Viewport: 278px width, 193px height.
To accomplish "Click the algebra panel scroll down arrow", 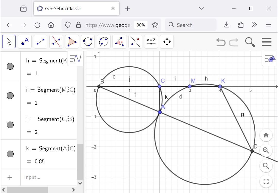I will 80,183.
